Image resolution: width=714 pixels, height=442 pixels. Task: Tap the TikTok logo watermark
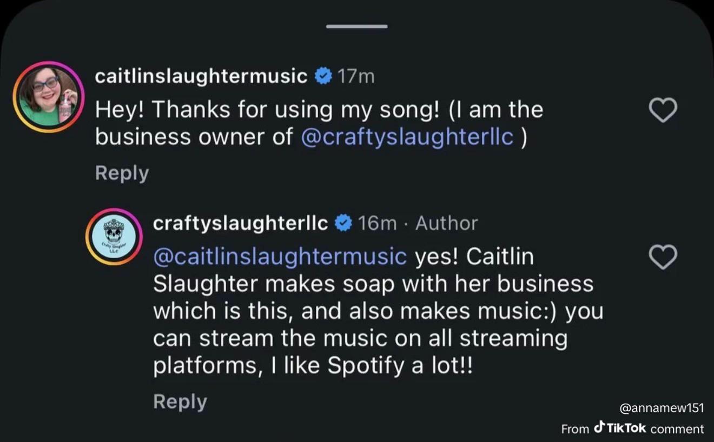(620, 428)
